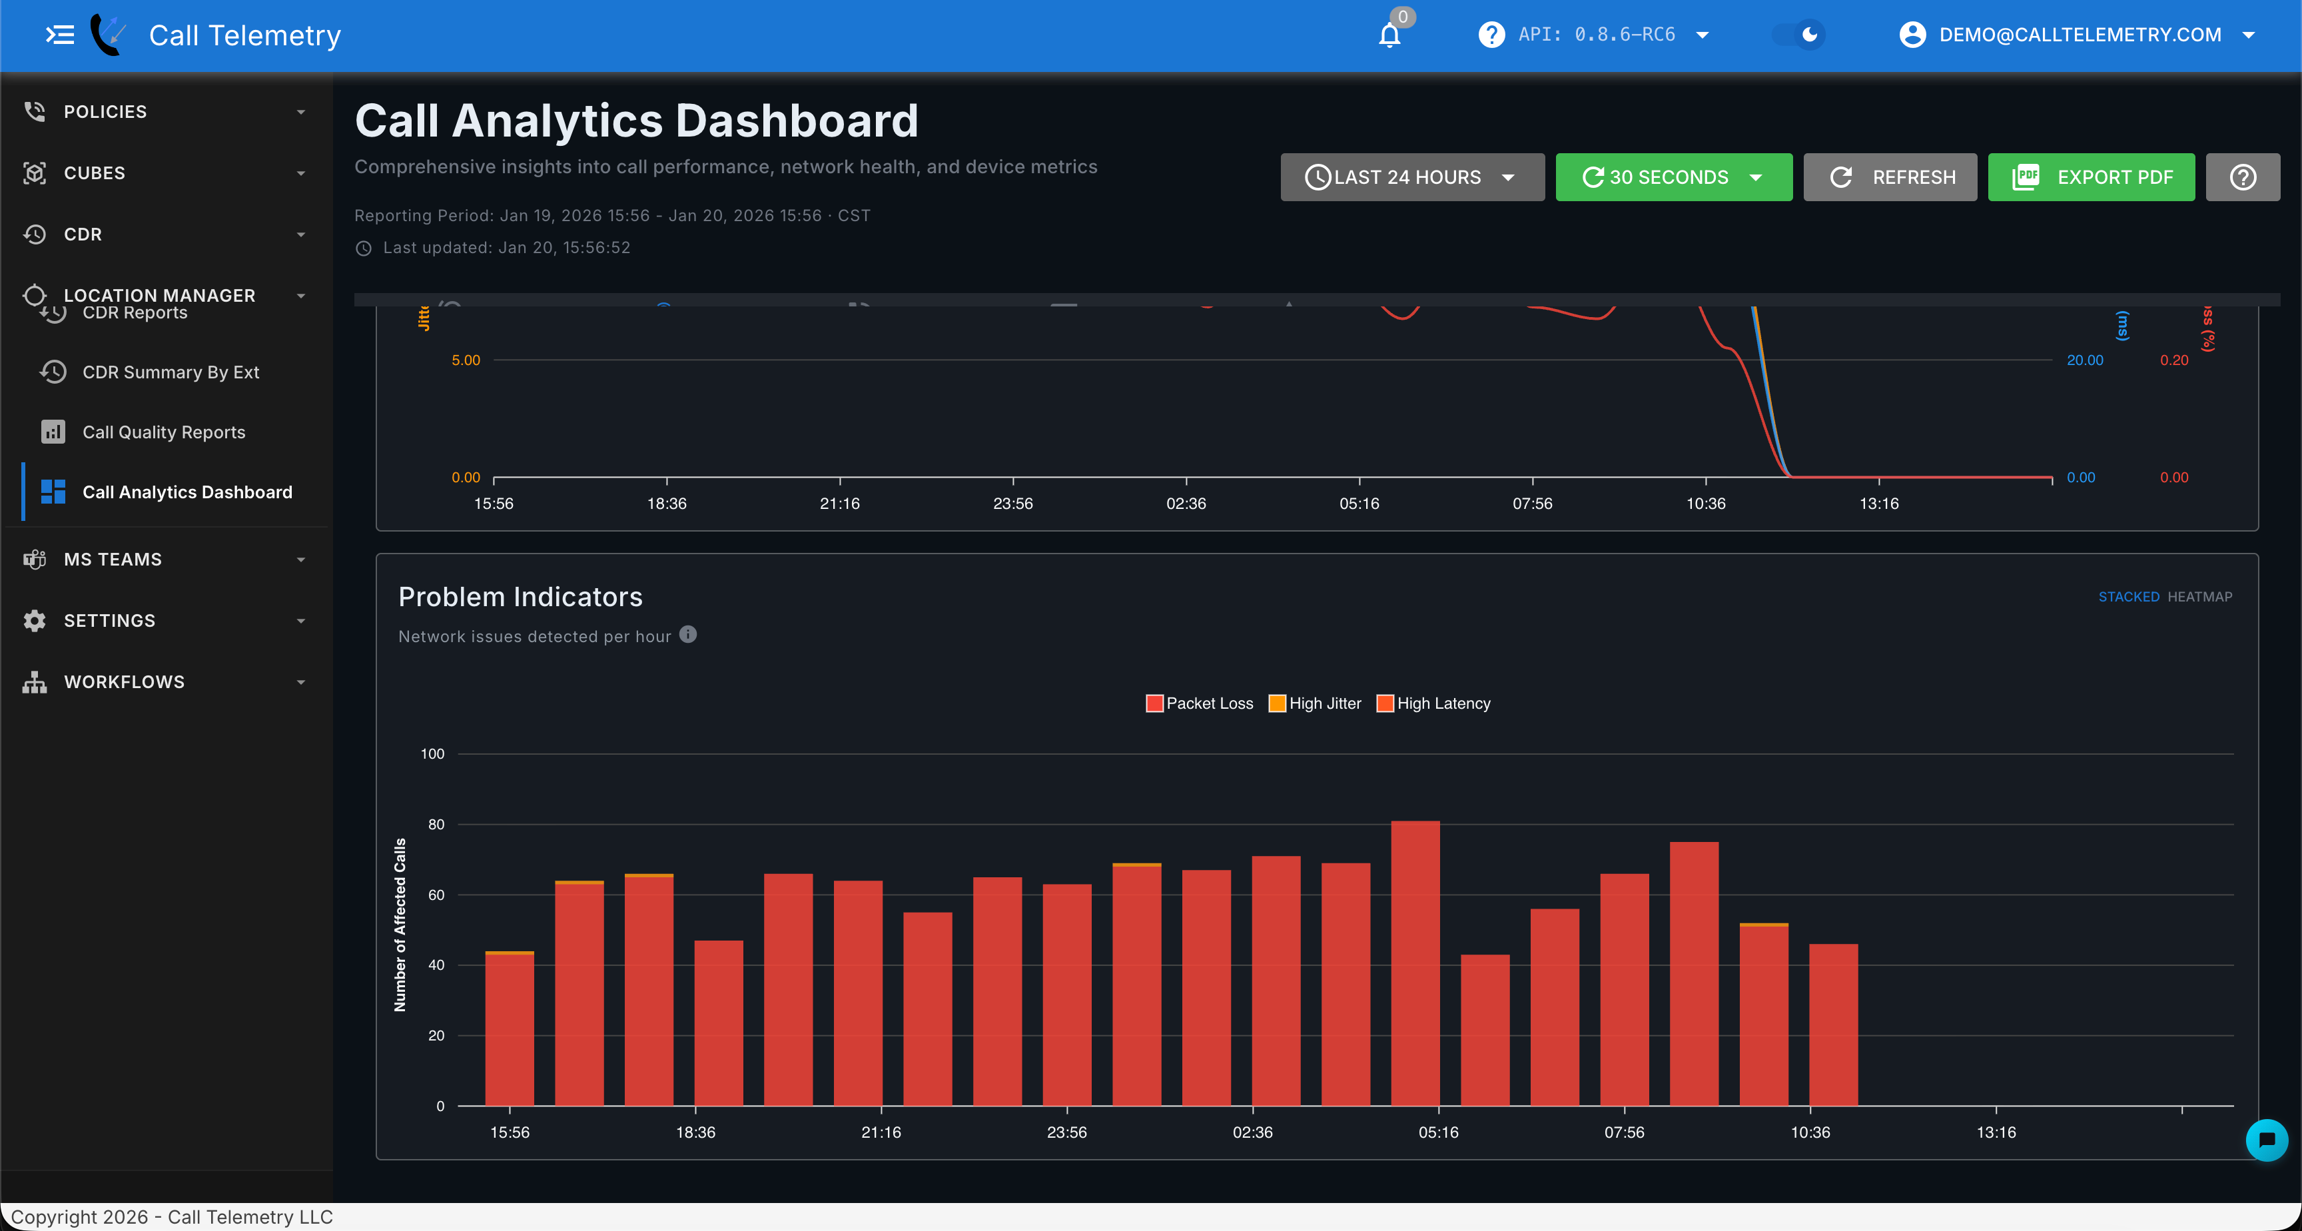The image size is (2302, 1231).
Task: Click the Refresh button
Action: pos(1890,177)
